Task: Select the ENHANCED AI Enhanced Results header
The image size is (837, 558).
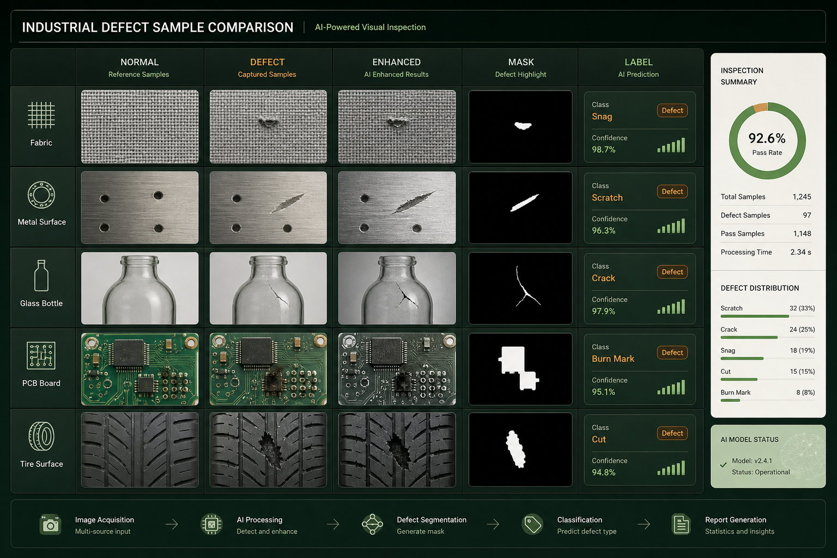Action: pos(397,68)
